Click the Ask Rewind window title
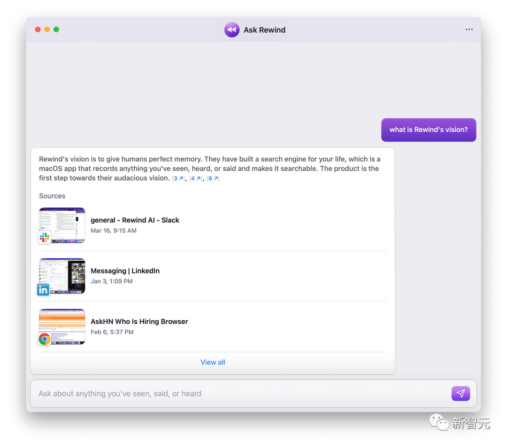 click(x=264, y=30)
